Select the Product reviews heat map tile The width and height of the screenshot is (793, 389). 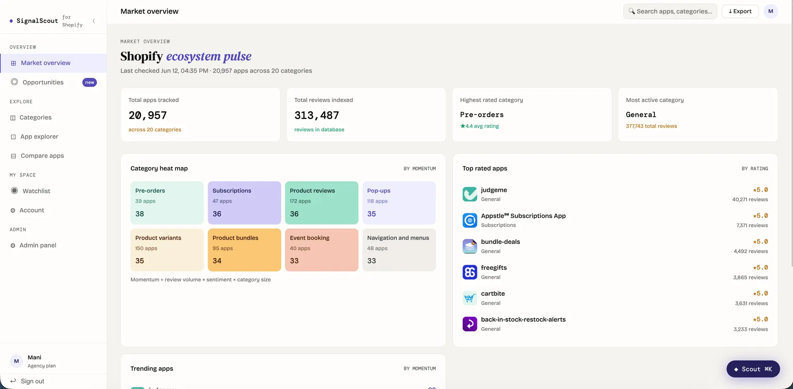(x=321, y=203)
